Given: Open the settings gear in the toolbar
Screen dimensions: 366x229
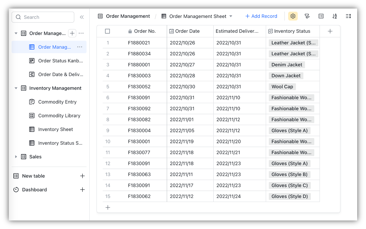Looking at the screenshot, I should point(293,16).
